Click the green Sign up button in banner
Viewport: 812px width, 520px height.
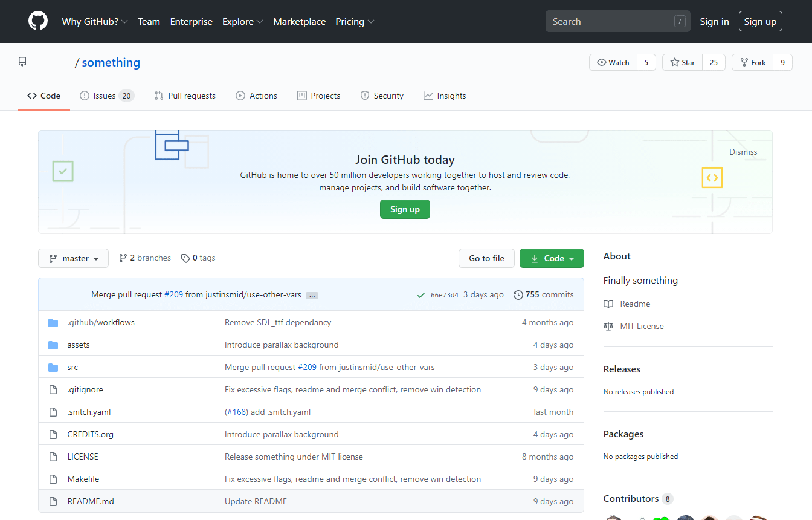405,209
